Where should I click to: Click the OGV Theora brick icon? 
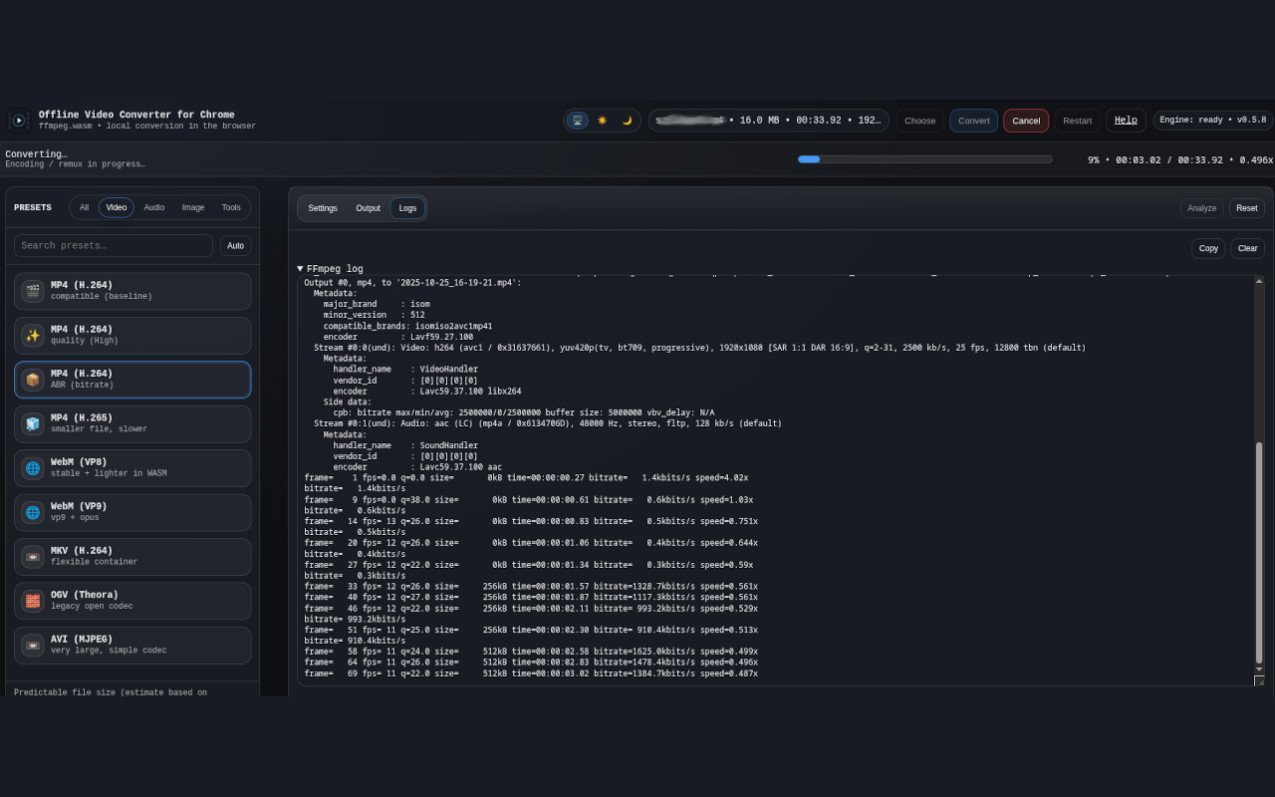click(x=33, y=601)
